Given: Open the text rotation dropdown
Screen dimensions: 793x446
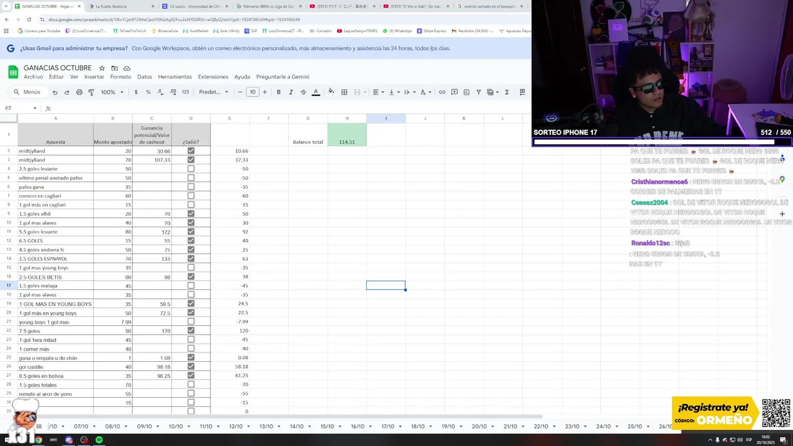Looking at the screenshot, I should tap(425, 92).
